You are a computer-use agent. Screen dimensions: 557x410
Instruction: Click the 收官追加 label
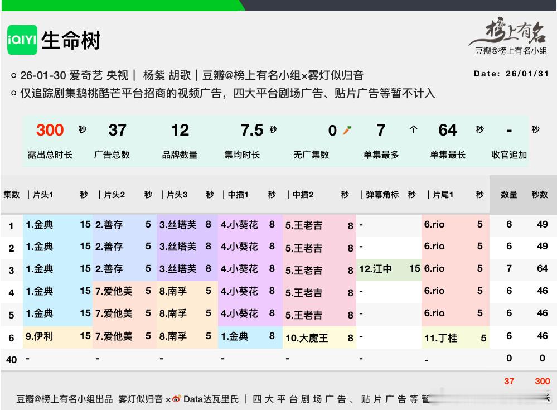(x=509, y=155)
